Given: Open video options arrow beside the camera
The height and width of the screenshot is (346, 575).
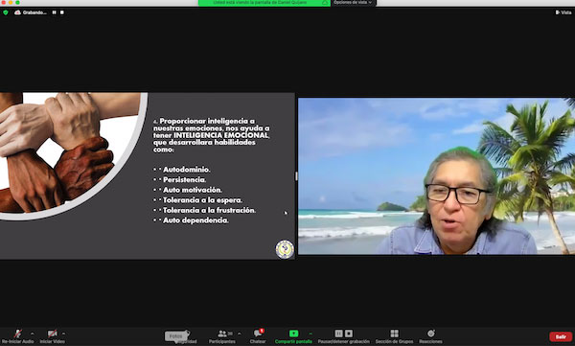Looking at the screenshot, I should (x=63, y=334).
